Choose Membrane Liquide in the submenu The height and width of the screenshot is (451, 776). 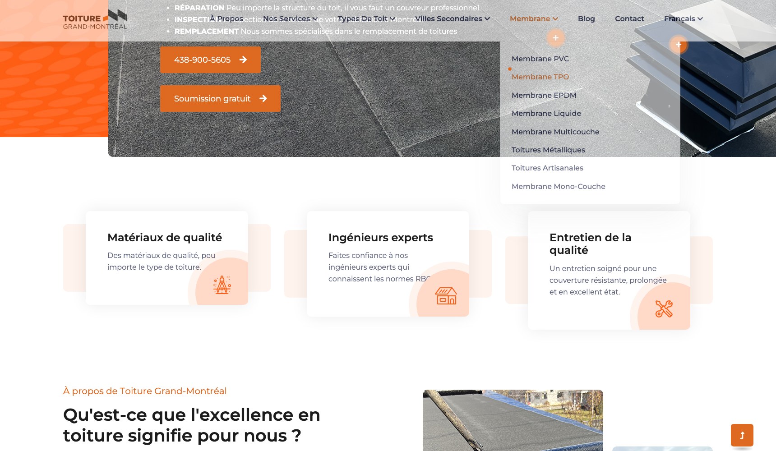click(546, 113)
